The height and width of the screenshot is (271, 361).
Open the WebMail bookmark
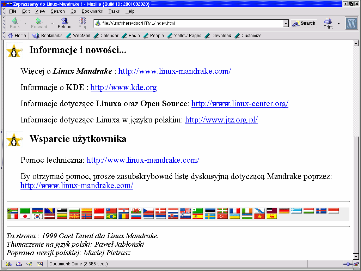pos(78,36)
